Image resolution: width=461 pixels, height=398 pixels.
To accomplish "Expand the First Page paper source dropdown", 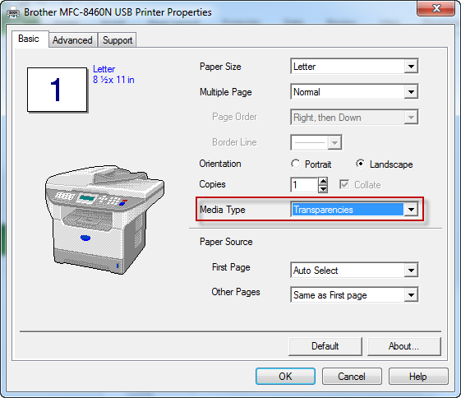I will pyautogui.click(x=354, y=270).
